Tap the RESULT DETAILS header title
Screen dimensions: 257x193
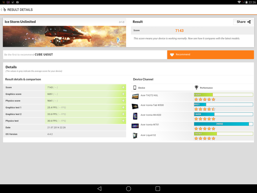coord(20,10)
